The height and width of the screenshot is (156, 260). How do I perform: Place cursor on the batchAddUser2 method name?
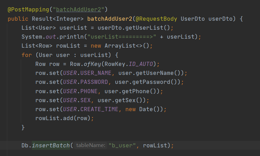(110, 19)
